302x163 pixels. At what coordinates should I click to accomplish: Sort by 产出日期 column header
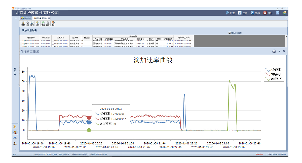click(x=46, y=37)
